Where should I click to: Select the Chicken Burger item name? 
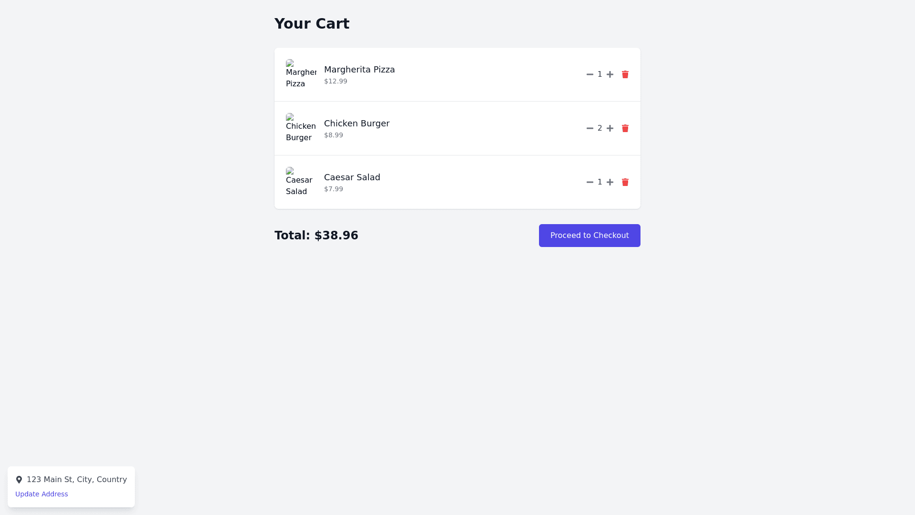point(356,124)
